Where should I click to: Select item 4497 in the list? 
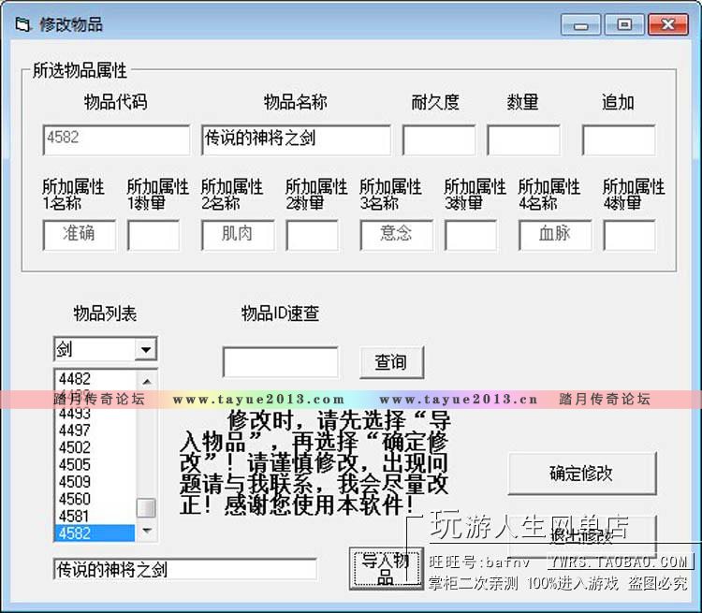(95, 431)
